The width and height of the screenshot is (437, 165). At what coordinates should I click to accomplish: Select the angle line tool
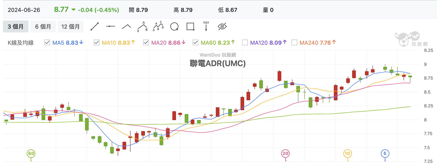126,26
